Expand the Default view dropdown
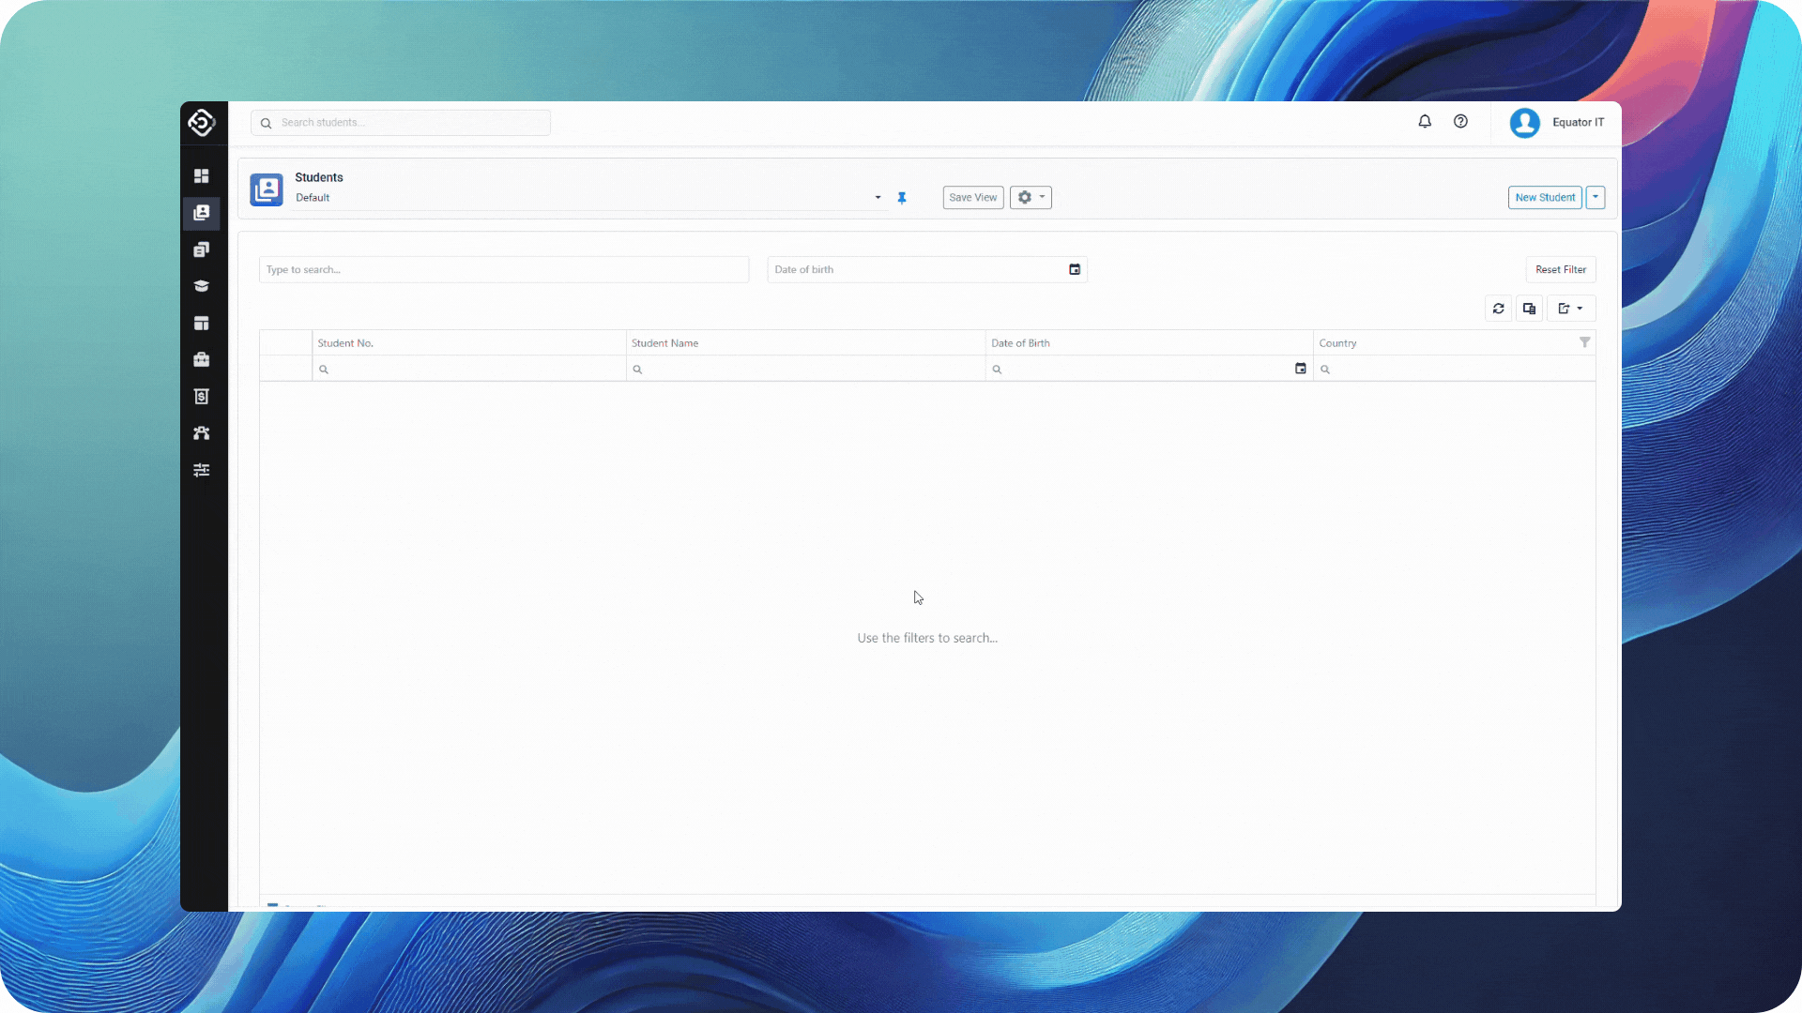 click(x=878, y=198)
